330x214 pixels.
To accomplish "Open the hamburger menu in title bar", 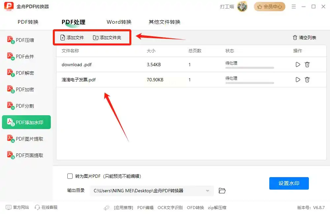I will 294,7.
